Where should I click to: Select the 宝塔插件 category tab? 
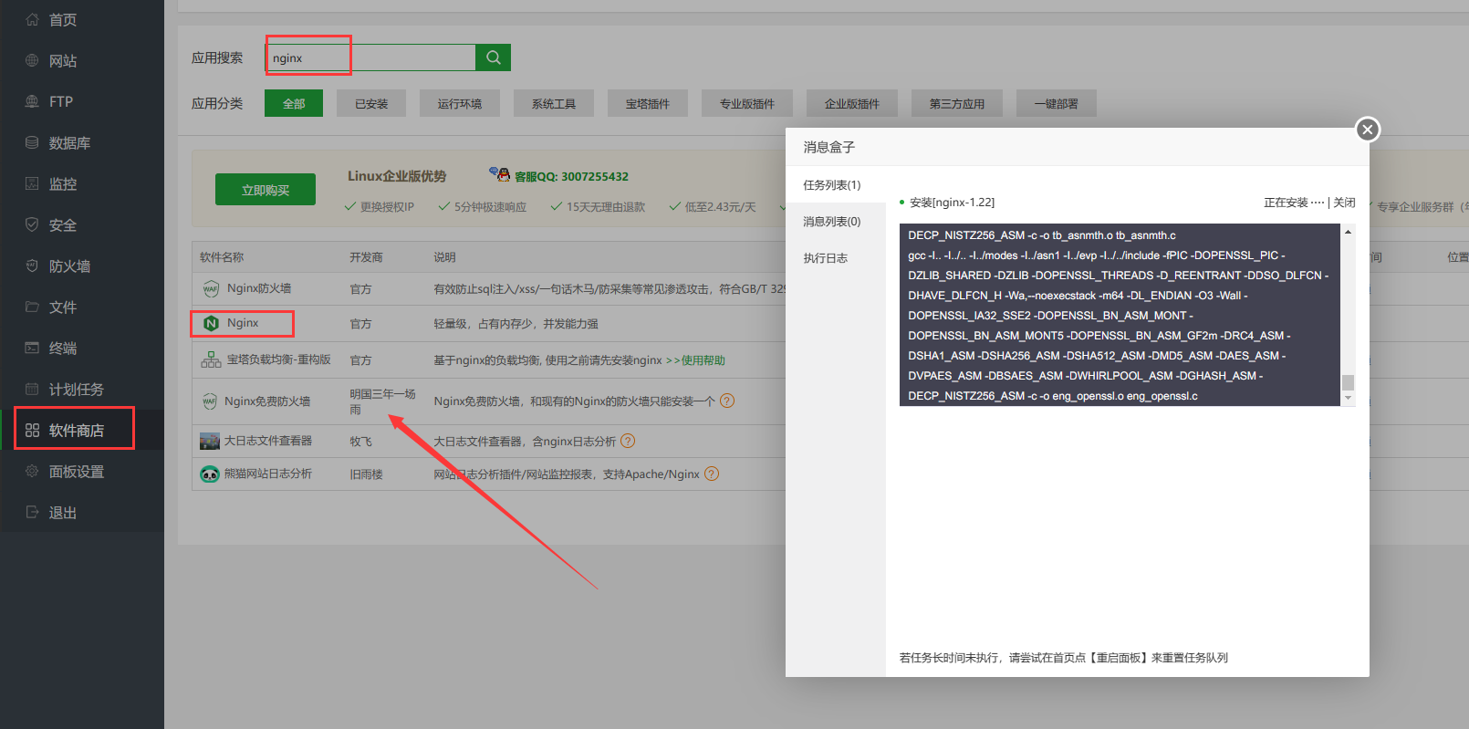(648, 103)
